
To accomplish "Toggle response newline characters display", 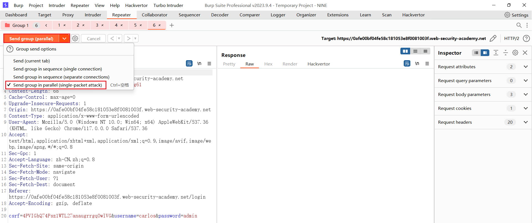I will (417, 64).
